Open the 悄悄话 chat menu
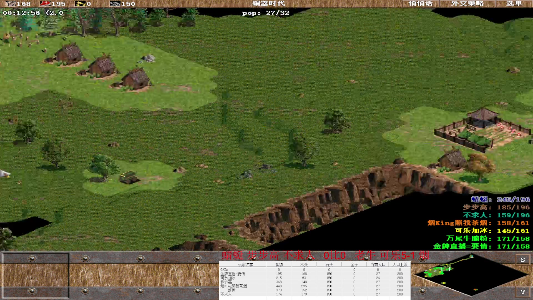Image resolution: width=533 pixels, height=300 pixels. coord(421,4)
